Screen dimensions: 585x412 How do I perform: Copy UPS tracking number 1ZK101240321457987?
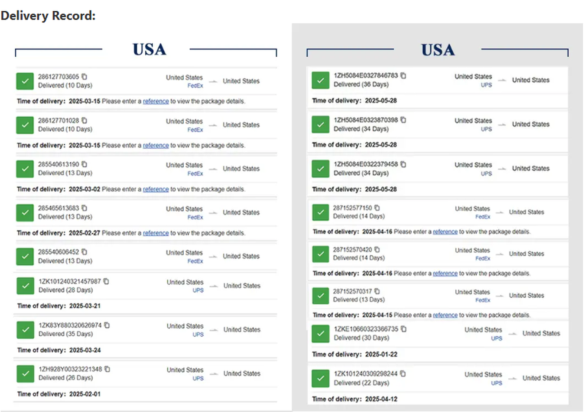[x=106, y=281]
